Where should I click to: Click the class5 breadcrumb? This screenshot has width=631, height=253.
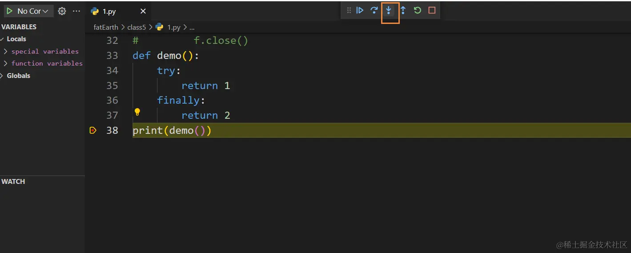point(137,27)
